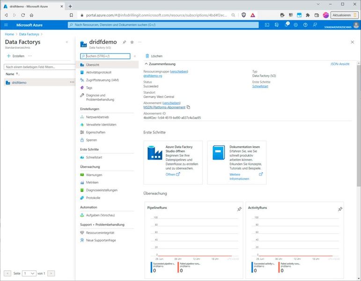Pin dridfdemo blade to dashboard
Viewport: 361px width, 281px height.
coord(125,42)
